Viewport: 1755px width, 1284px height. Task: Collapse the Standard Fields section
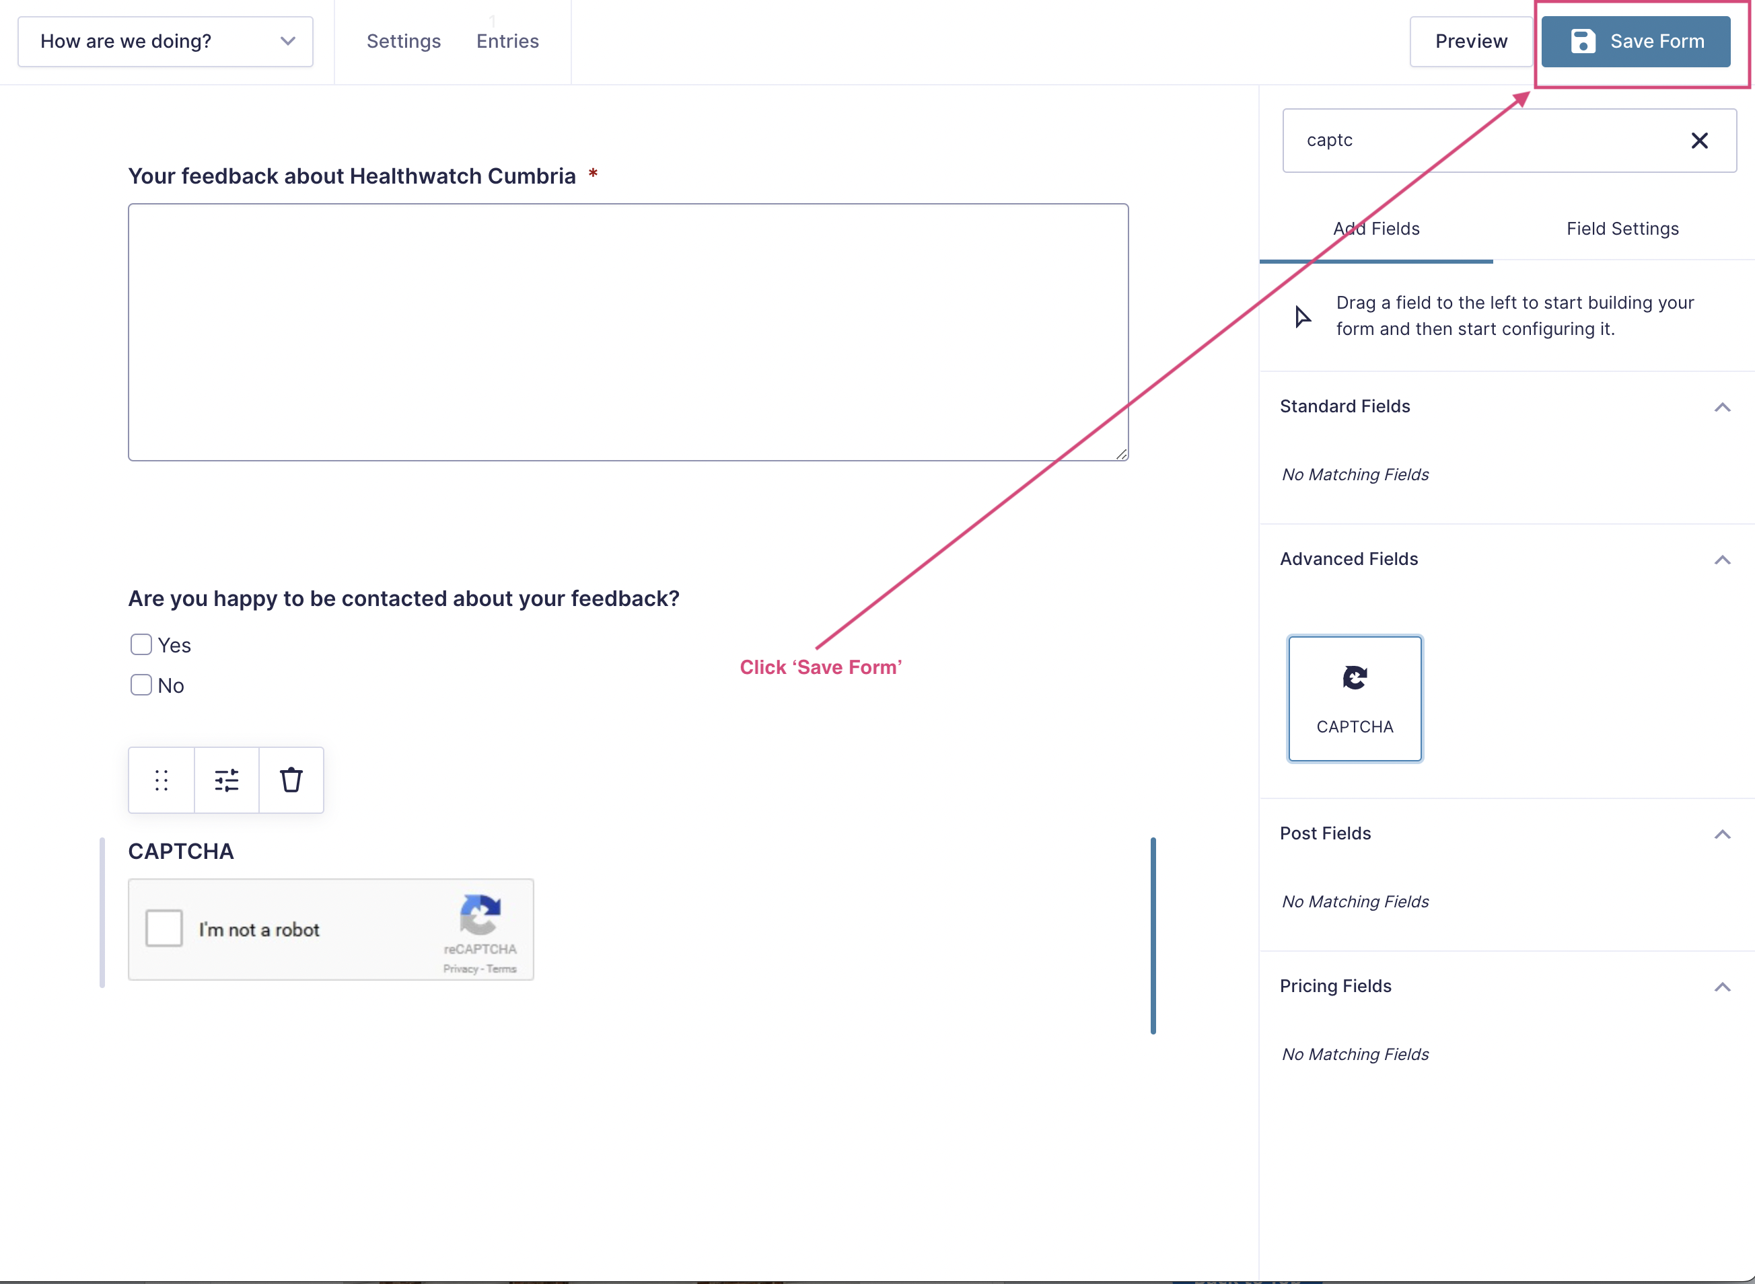(1721, 408)
